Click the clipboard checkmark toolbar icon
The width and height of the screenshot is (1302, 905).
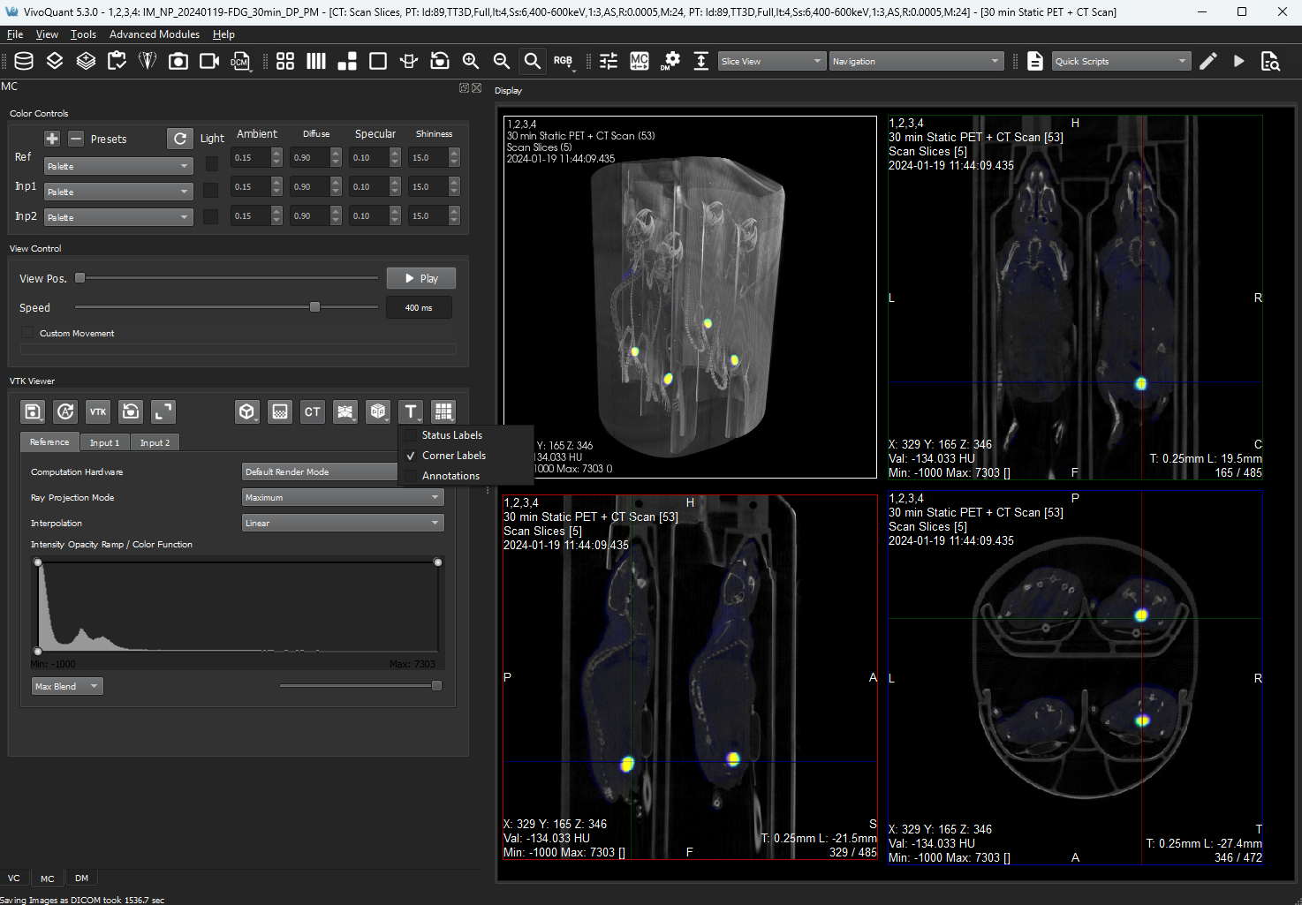pyautogui.click(x=117, y=61)
